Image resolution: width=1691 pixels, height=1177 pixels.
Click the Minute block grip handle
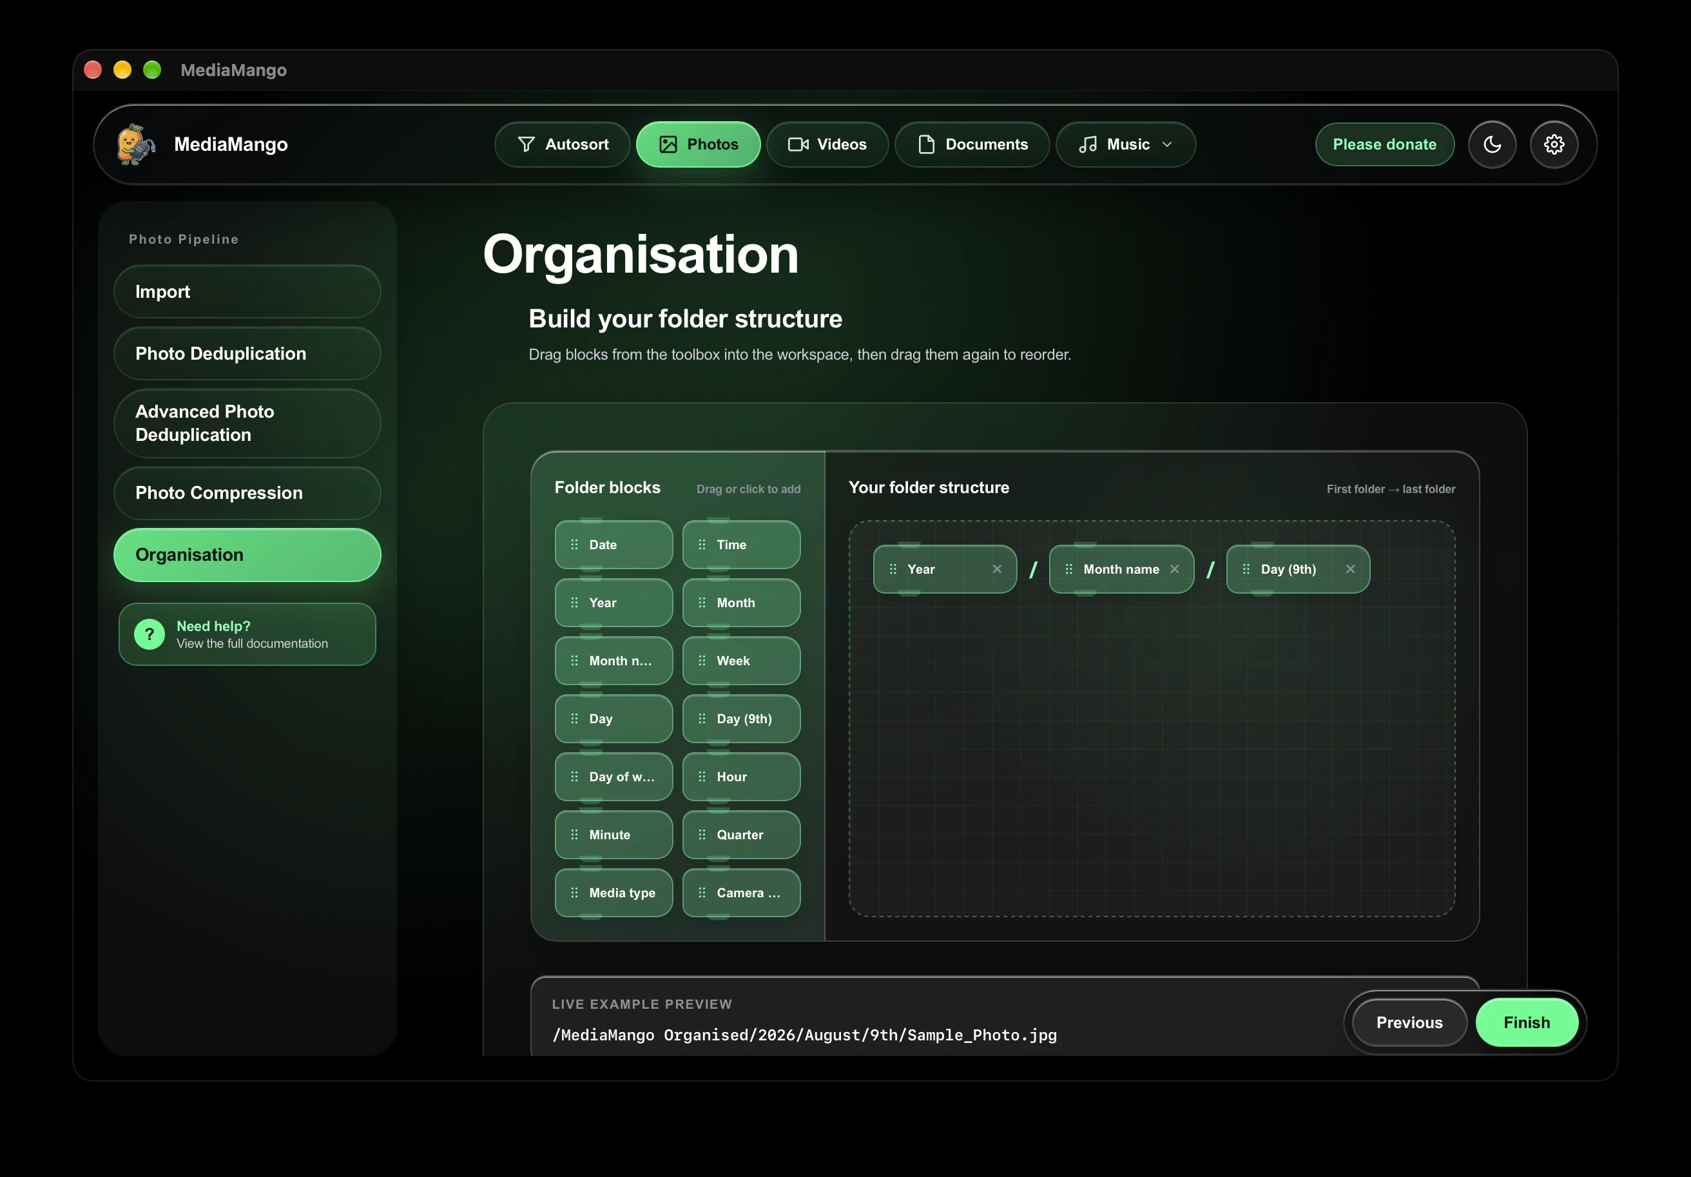click(574, 835)
